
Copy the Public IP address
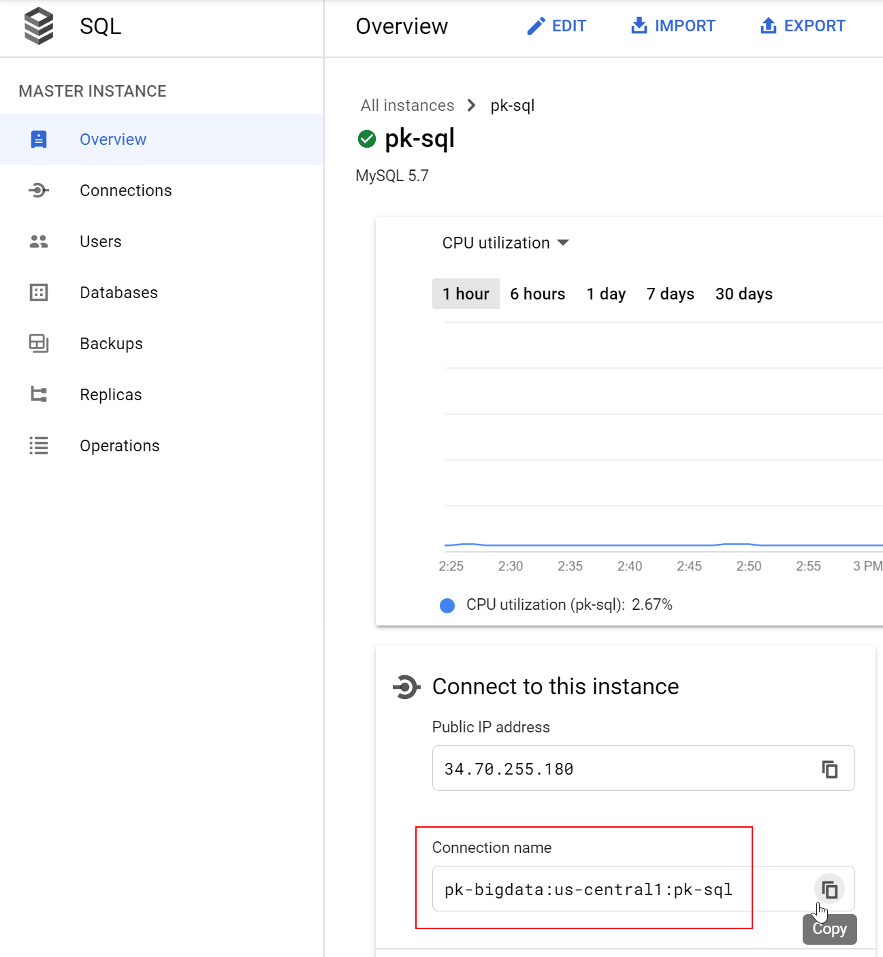(x=830, y=769)
